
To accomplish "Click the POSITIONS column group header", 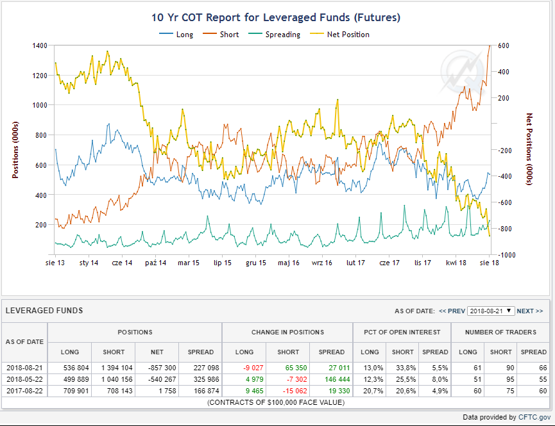I will point(135,332).
